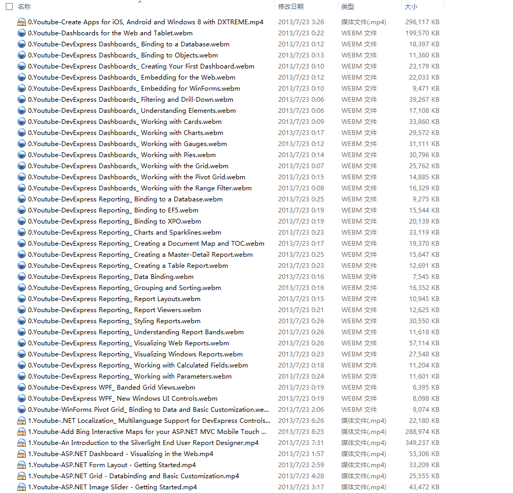The image size is (513, 493).
Task: Select file Report Viewers.webm
Action: click(115, 310)
